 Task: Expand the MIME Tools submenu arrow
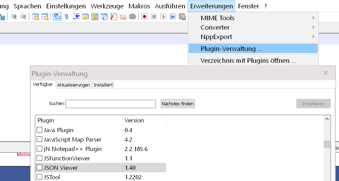point(313,18)
